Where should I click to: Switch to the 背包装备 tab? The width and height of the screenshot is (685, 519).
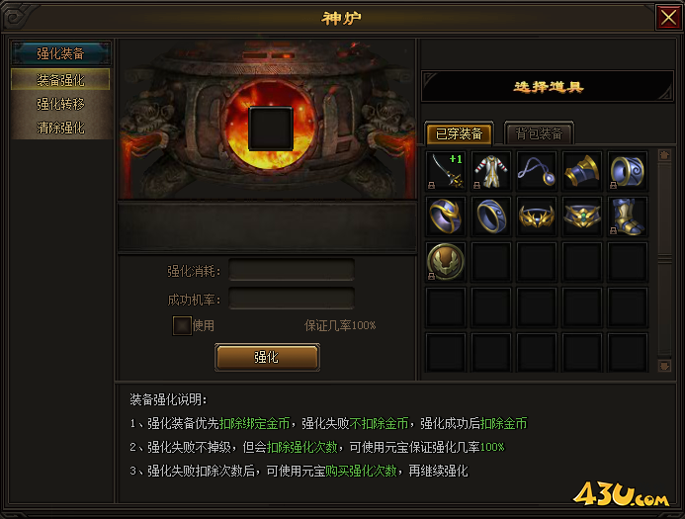click(539, 133)
